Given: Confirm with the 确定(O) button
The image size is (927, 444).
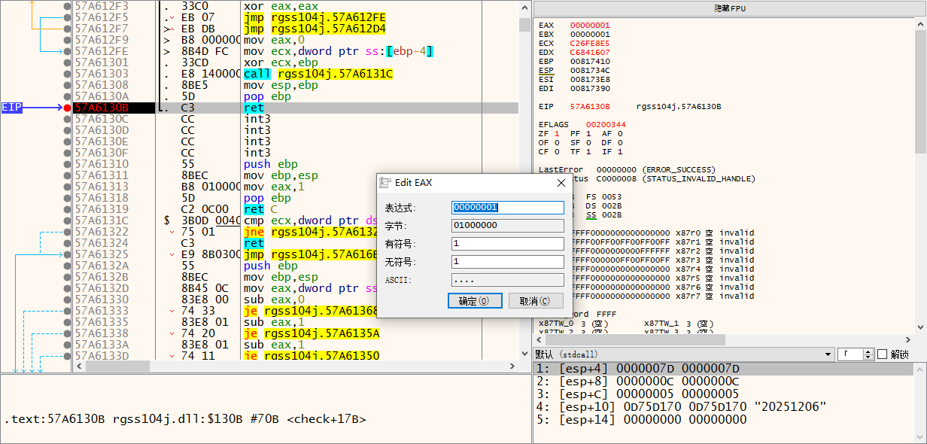Looking at the screenshot, I should tap(473, 301).
